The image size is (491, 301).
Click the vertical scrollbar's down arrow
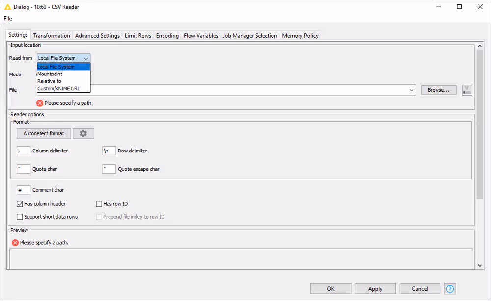coord(480,265)
